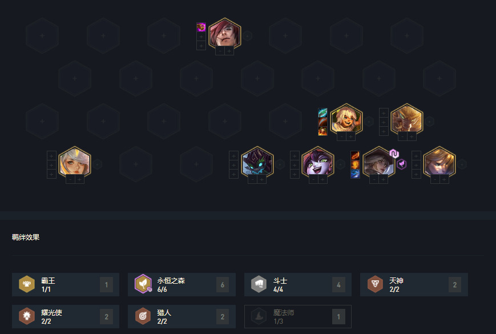Increase star level of the golden dragon champion
The image size is (496, 334).
(412, 136)
